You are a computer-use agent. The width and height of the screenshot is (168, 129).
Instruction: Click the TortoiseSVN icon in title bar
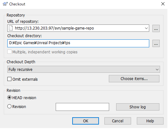point(5,4)
